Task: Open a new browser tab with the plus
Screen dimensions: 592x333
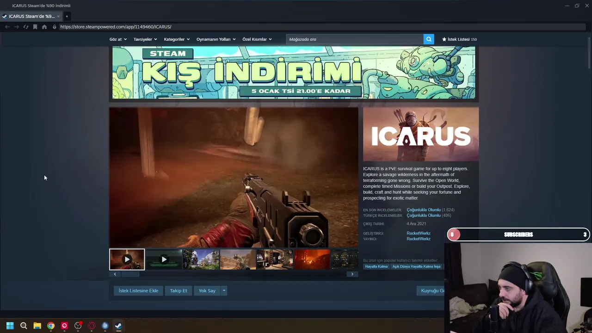Action: 67,16
